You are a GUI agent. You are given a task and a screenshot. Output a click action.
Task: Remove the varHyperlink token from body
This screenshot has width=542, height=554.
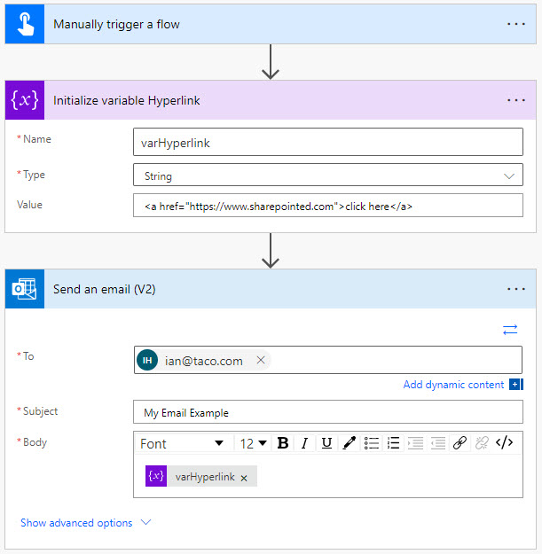[244, 478]
